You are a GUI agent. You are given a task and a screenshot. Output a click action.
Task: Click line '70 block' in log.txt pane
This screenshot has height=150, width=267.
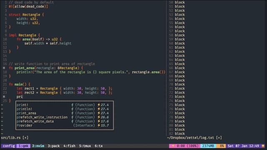(x=177, y=84)
